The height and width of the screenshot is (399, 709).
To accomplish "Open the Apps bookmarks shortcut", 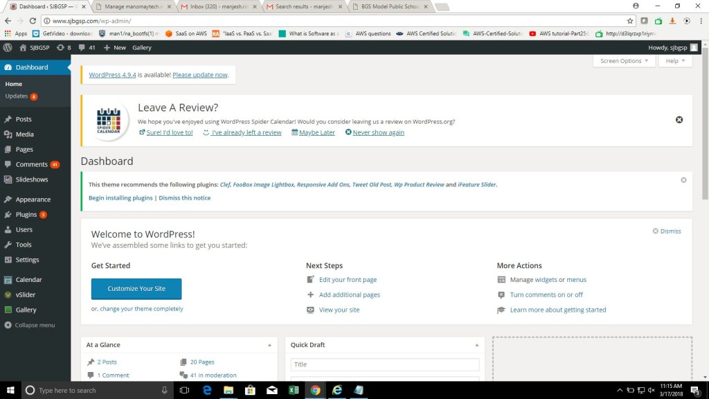I will (x=16, y=33).
